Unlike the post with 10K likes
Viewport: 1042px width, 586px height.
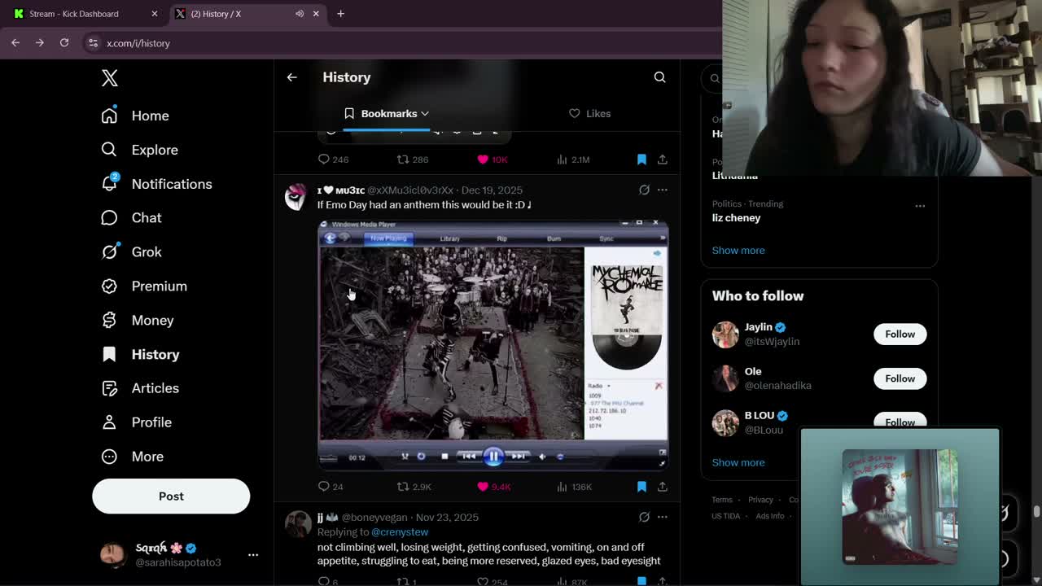[493, 160]
